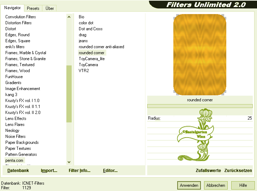Click the filter list scroll down arrow

[x=69, y=162]
